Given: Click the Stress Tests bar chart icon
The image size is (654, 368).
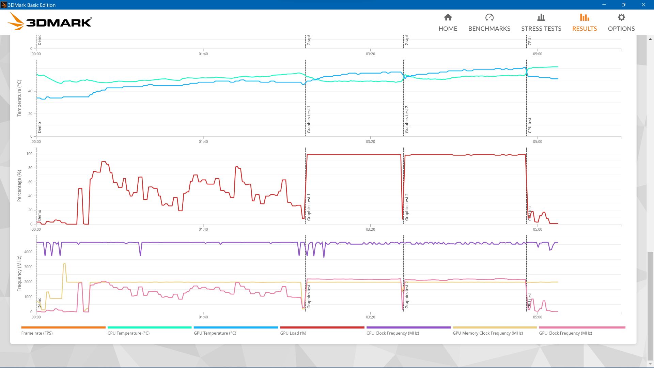Looking at the screenshot, I should pyautogui.click(x=541, y=17).
